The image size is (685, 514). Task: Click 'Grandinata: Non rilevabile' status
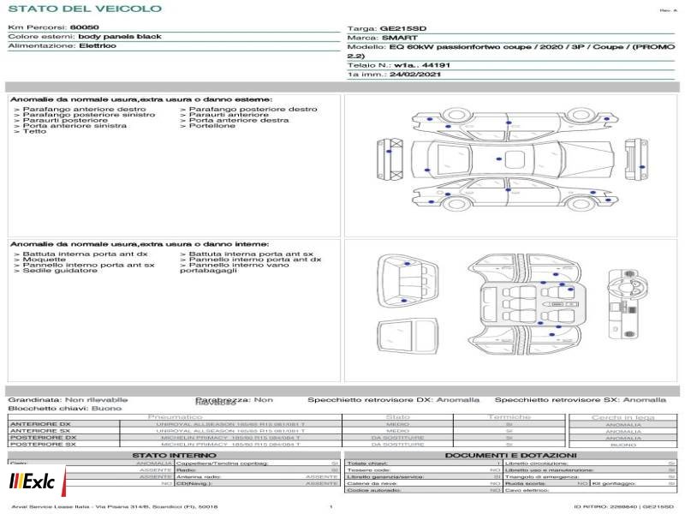(x=68, y=400)
